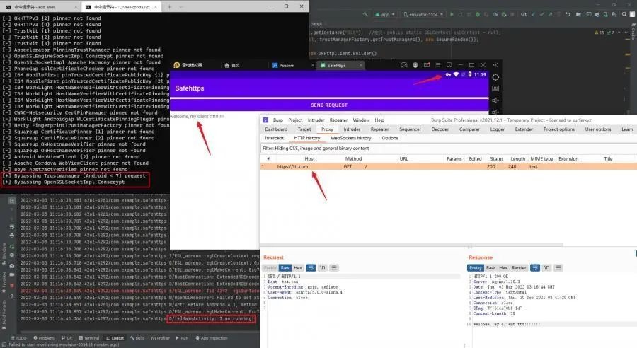Click the HTTP history filter bar
This screenshot has height=348, width=637.
[449, 149]
